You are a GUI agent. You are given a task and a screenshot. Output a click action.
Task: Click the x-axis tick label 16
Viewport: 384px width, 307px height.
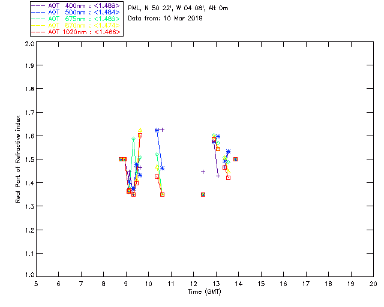(284, 284)
